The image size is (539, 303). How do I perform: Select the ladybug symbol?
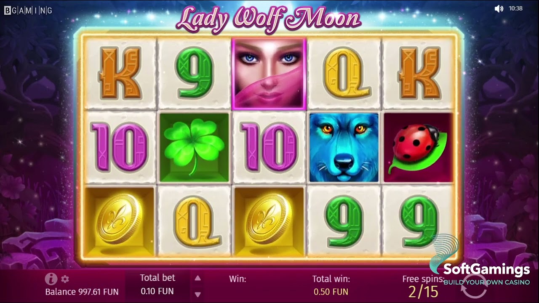[x=419, y=148]
